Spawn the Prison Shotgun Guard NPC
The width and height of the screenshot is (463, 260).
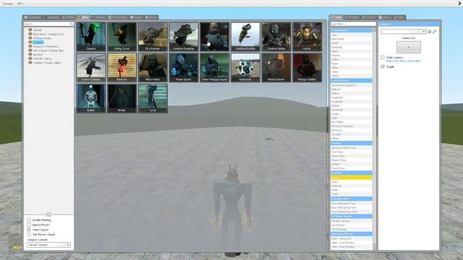[214, 67]
